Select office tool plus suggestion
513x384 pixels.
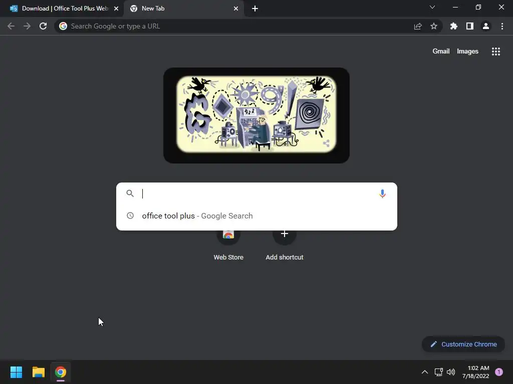(x=257, y=216)
